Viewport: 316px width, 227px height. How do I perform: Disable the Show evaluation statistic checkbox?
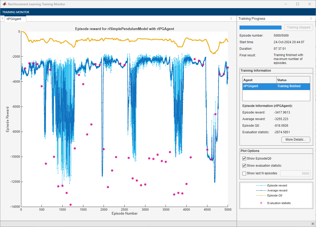(x=244, y=166)
